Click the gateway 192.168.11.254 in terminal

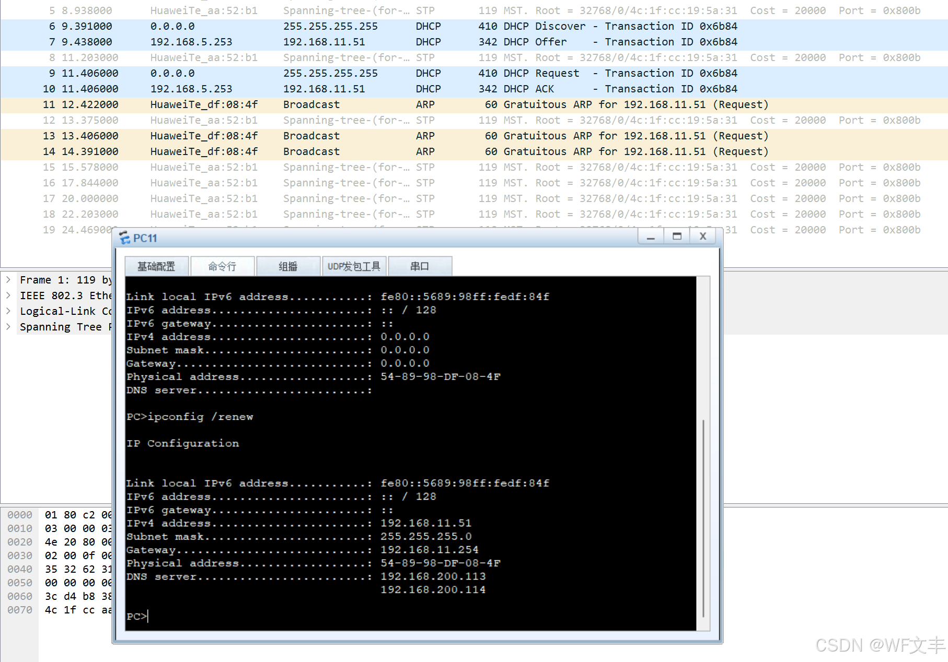click(430, 550)
